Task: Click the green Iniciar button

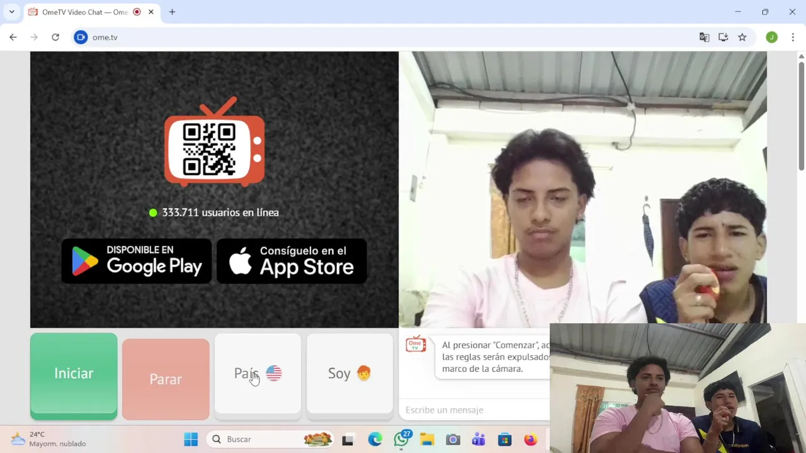Action: 74,376
